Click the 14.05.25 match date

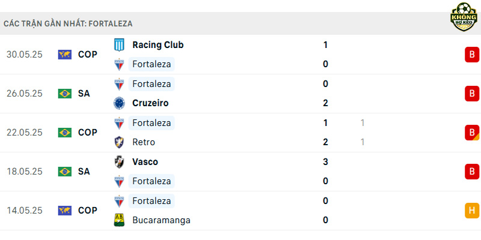(x=25, y=211)
